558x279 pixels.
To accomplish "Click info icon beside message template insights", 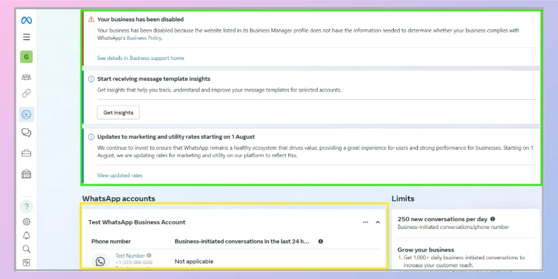I will [x=92, y=79].
